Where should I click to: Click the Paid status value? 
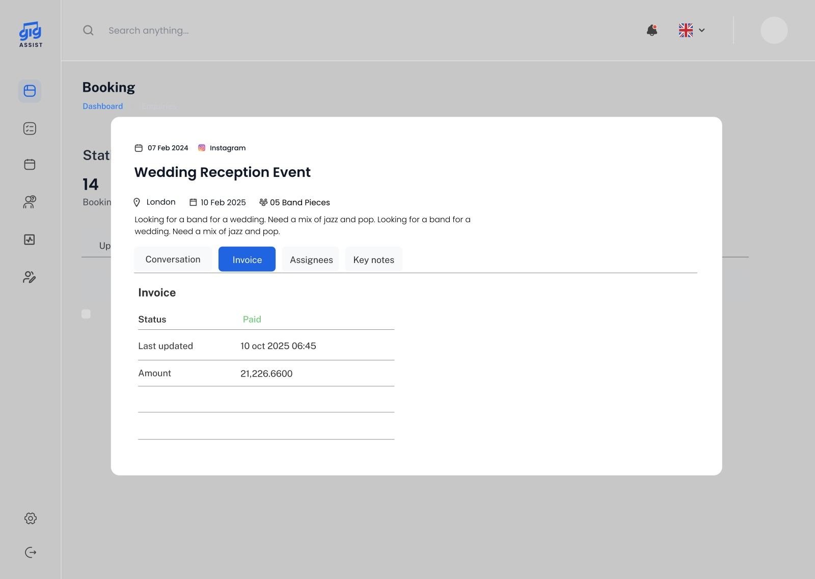tap(252, 319)
